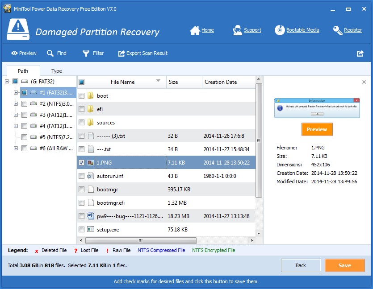Click the horizontal scrollbar thumb
The image size is (373, 289).
[141, 240]
